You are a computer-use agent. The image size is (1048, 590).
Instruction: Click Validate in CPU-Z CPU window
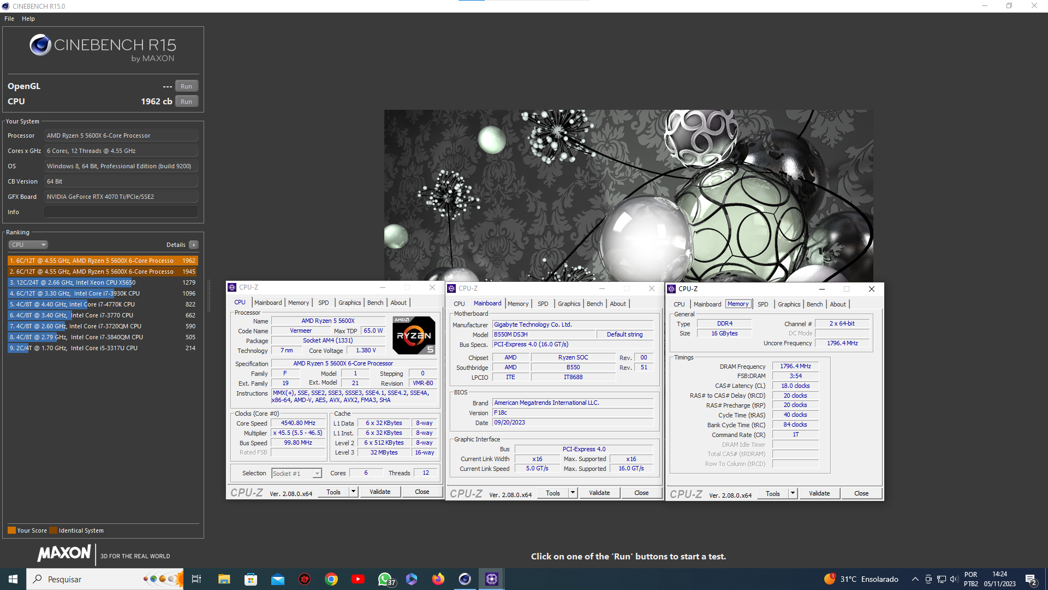380,492
